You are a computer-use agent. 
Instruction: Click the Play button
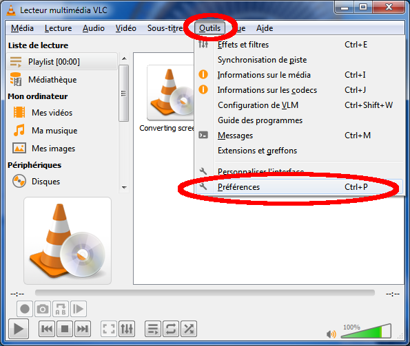(x=19, y=329)
